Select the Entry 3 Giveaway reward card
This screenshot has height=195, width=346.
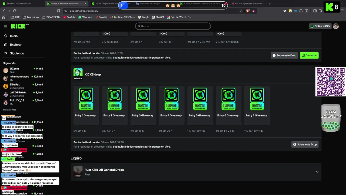(x=143, y=106)
